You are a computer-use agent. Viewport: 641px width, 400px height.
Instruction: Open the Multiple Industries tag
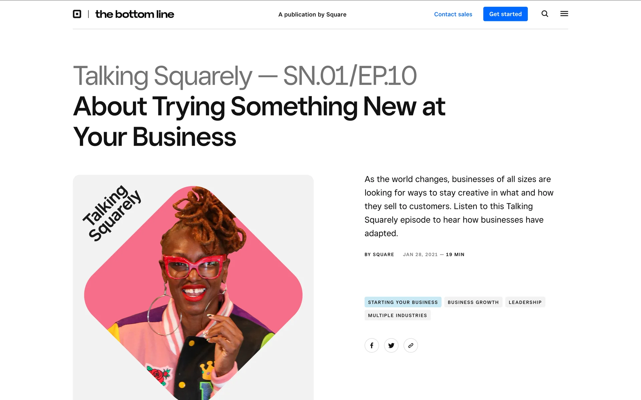pyautogui.click(x=397, y=315)
